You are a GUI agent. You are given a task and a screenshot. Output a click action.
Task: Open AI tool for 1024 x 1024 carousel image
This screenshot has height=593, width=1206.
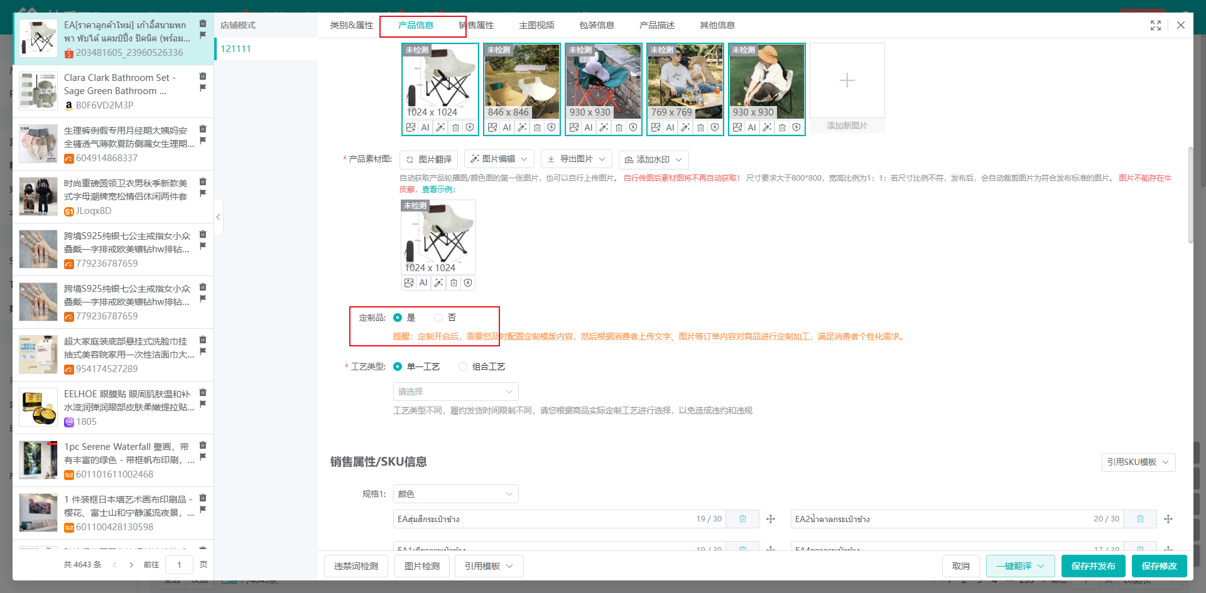point(425,127)
